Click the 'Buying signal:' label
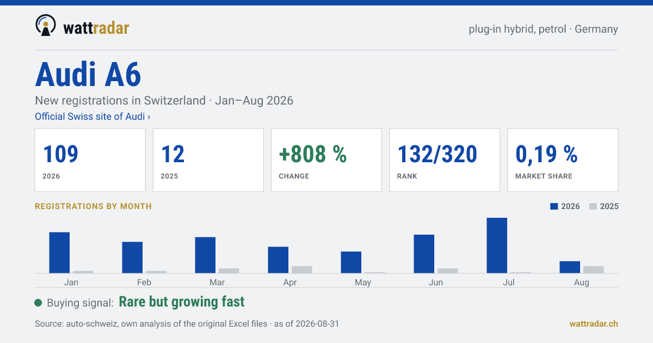 80,303
